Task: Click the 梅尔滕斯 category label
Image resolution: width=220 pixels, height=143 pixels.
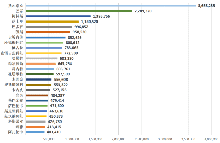Action: click(x=15, y=63)
